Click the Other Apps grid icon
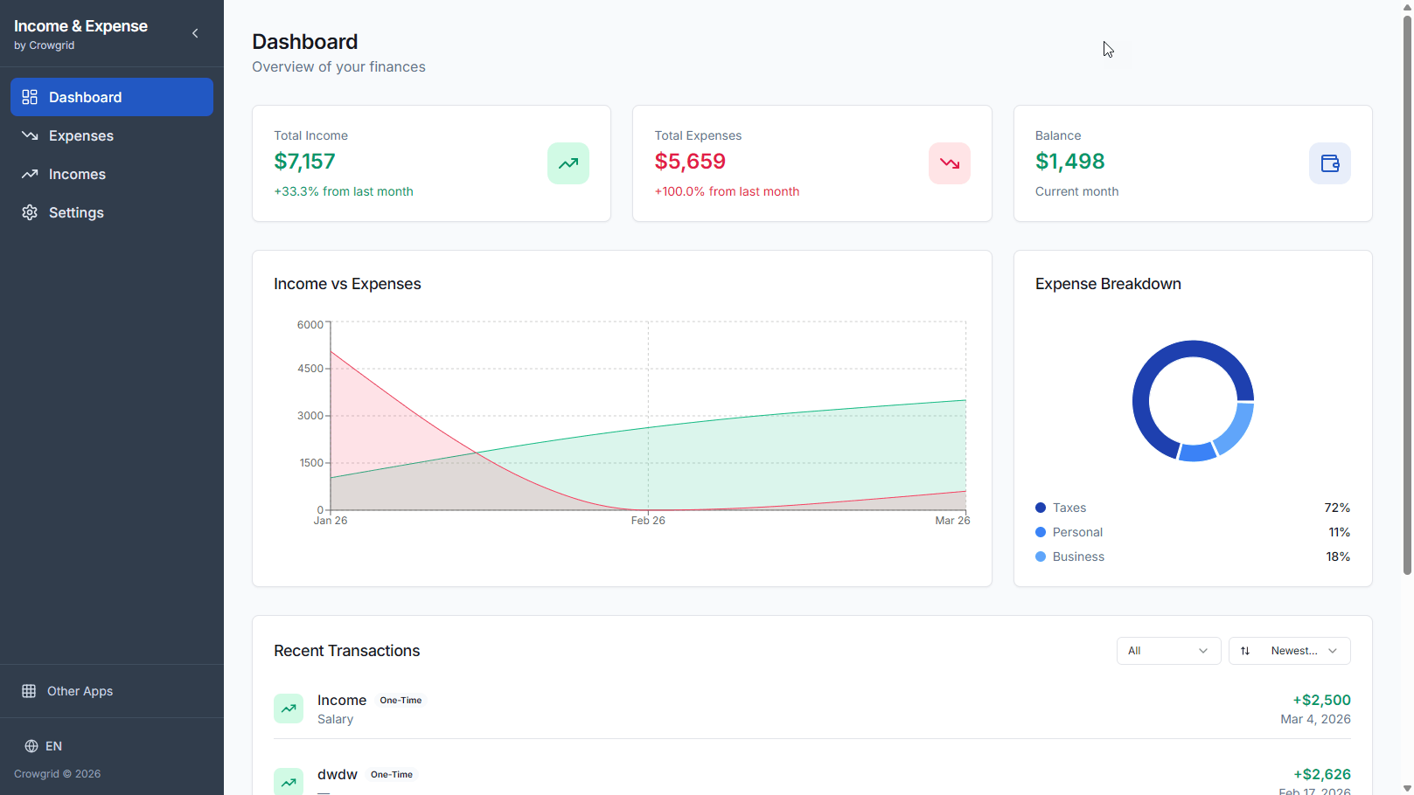Image resolution: width=1414 pixels, height=795 pixels. click(29, 690)
